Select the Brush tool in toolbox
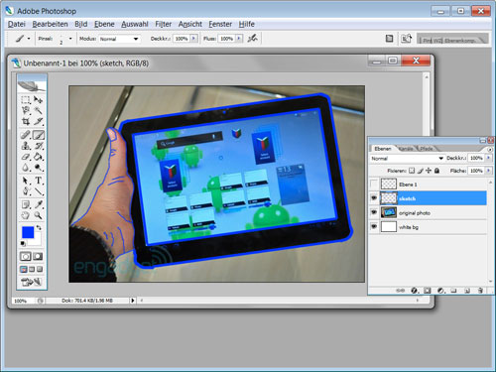 coord(38,135)
